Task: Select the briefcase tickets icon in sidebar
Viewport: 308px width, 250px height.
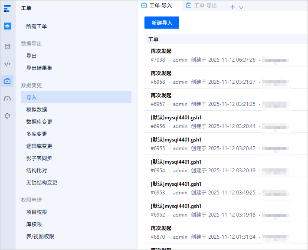Action: 7,81
